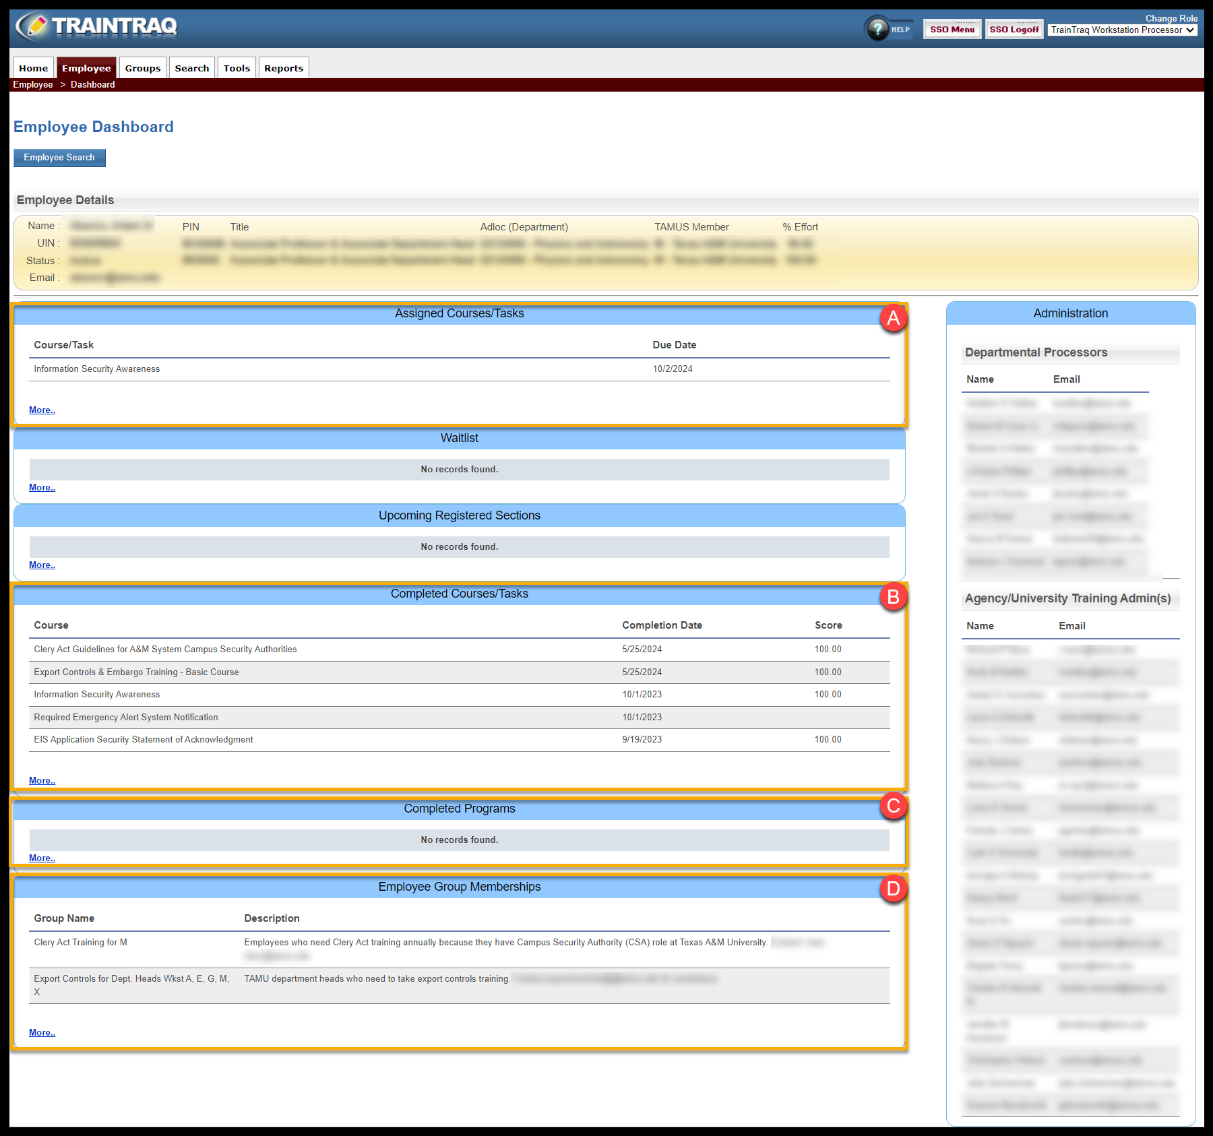This screenshot has height=1136, width=1213.
Task: Click More link under Assigned Courses/Tasks
Action: 42,410
